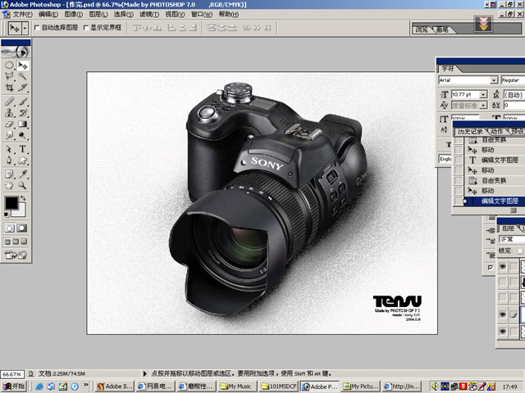Image resolution: width=525 pixels, height=393 pixels.
Task: Switch to My Music taskbar window
Action: pyautogui.click(x=237, y=386)
